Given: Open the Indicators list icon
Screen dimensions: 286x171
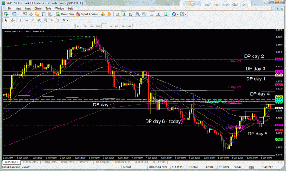Looking at the screenshot, I should tap(166, 14).
